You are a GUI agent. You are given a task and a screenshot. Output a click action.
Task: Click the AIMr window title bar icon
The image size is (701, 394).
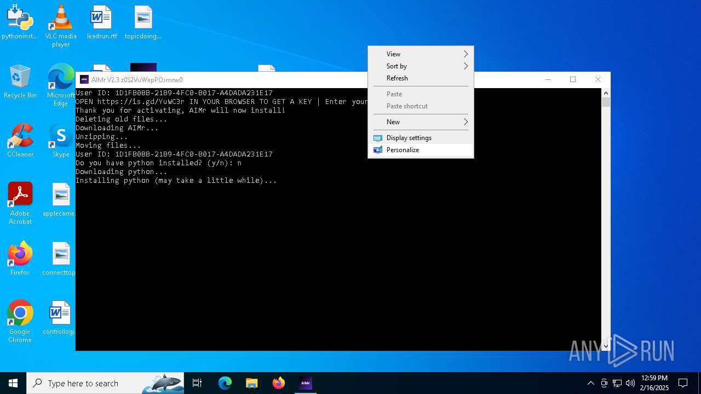point(84,79)
